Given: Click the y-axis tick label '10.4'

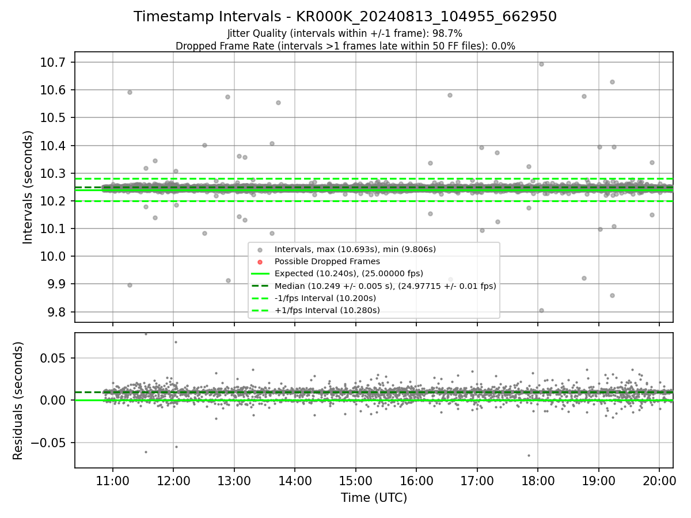Looking at the screenshot, I should click(54, 146).
